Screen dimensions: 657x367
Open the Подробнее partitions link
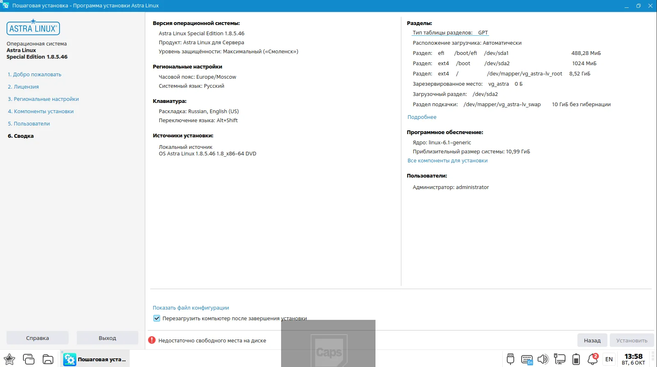(x=422, y=117)
